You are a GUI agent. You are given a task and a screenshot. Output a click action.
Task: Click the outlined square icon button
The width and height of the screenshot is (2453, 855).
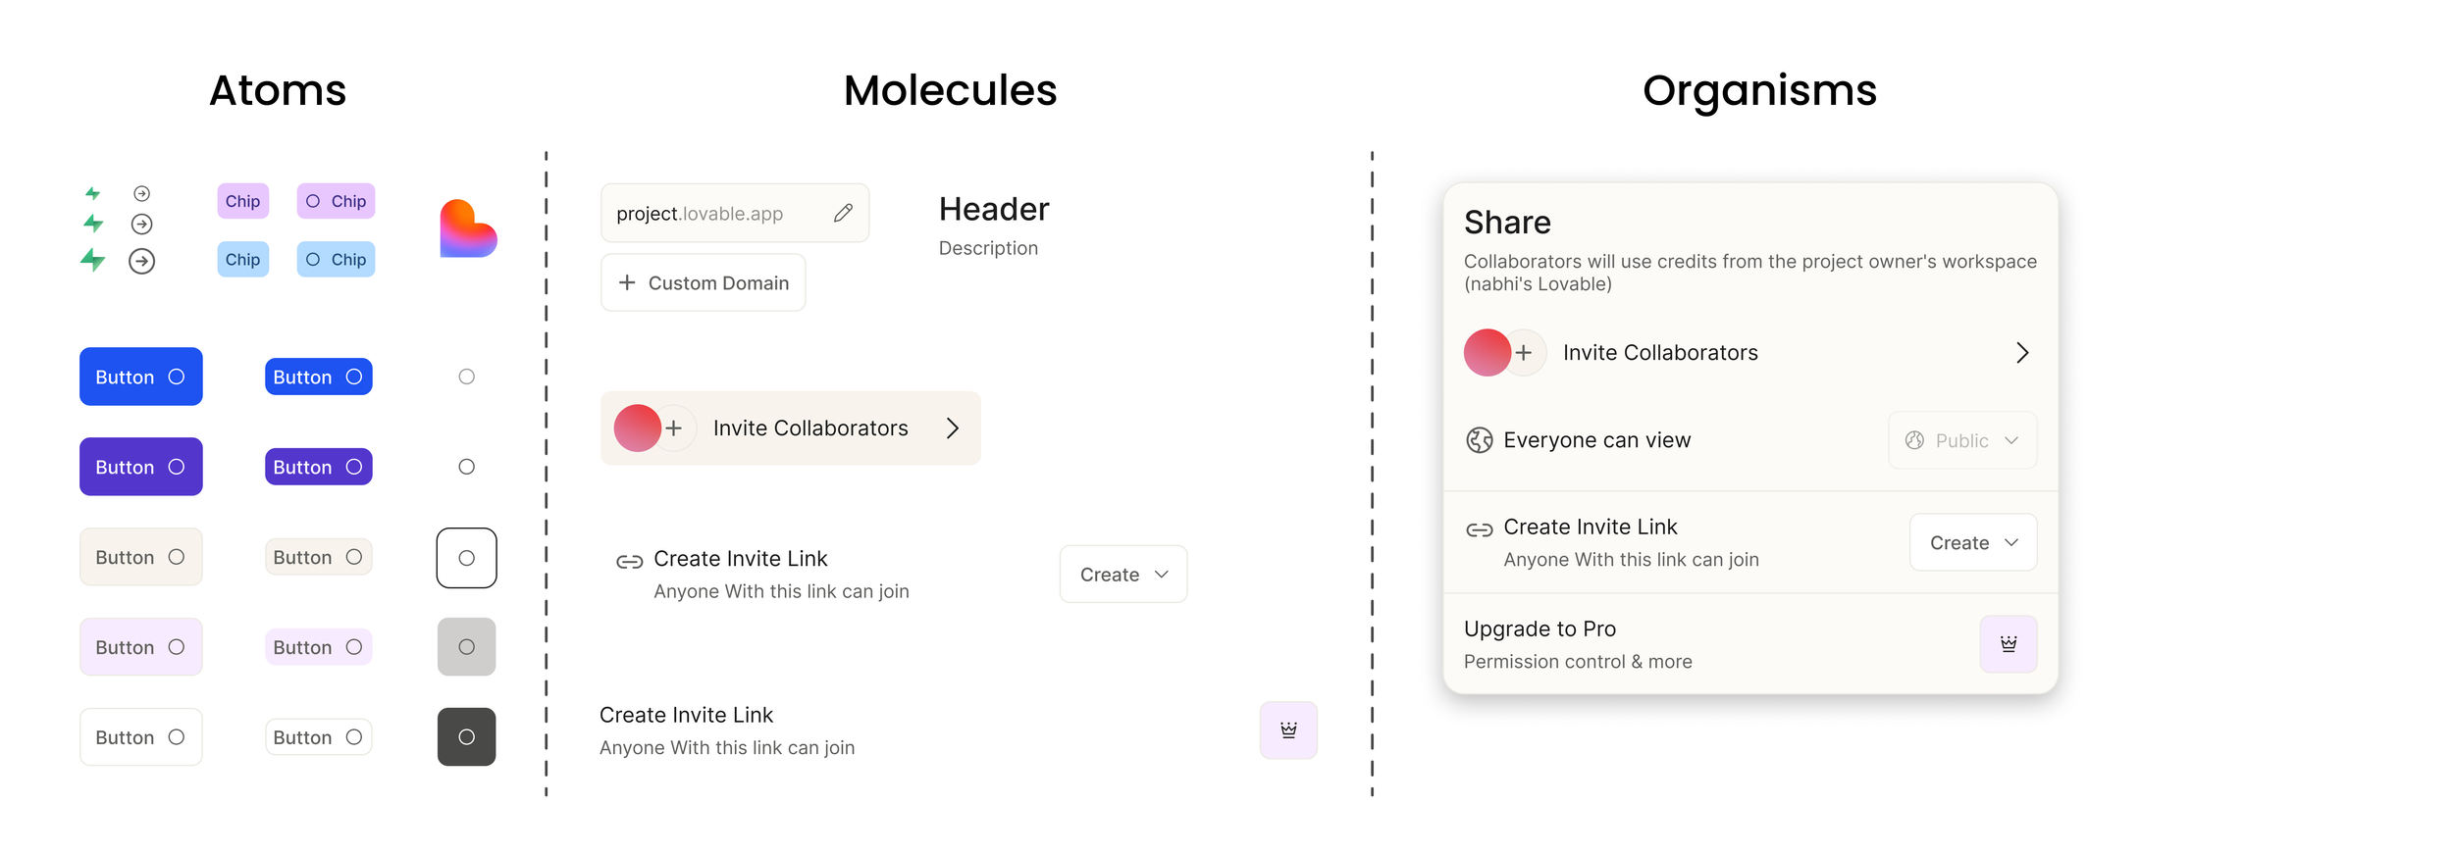tap(467, 558)
